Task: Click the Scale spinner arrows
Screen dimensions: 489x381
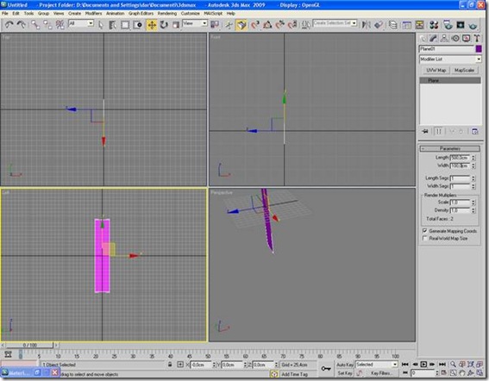Action: pos(473,203)
